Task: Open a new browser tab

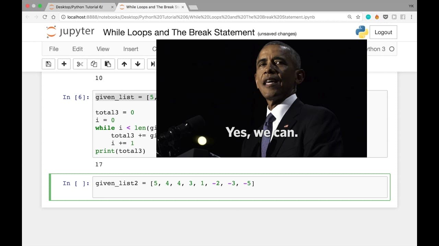Action: (193, 7)
